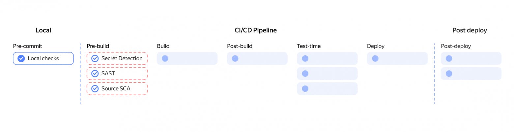Click the Post-build stage circle icon

tap(235, 59)
